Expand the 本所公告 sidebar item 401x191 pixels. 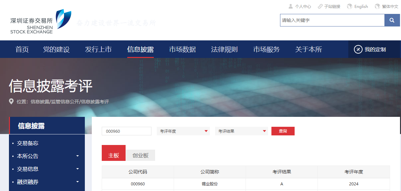78,156
